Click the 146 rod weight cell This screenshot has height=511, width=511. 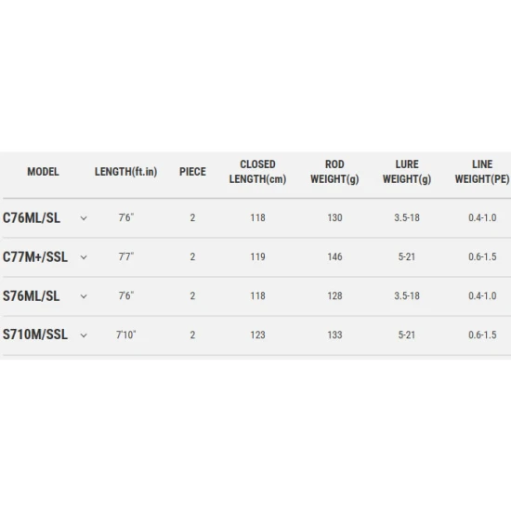coord(334,256)
